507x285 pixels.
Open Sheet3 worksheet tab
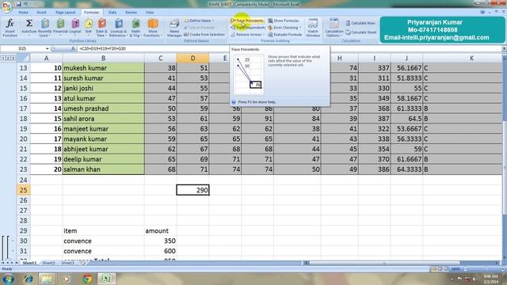pos(67,263)
